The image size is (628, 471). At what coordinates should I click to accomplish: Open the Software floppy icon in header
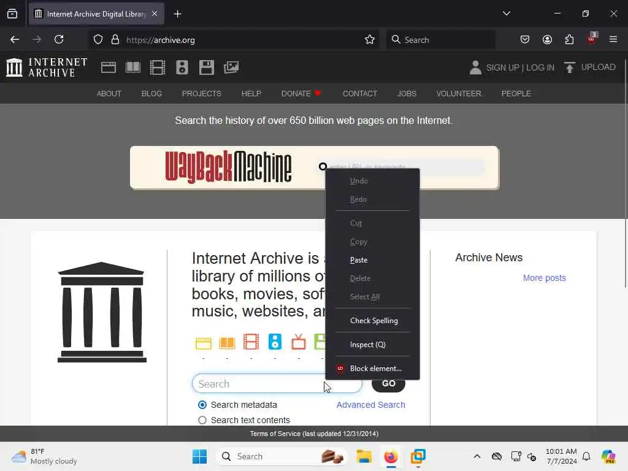pyautogui.click(x=207, y=67)
